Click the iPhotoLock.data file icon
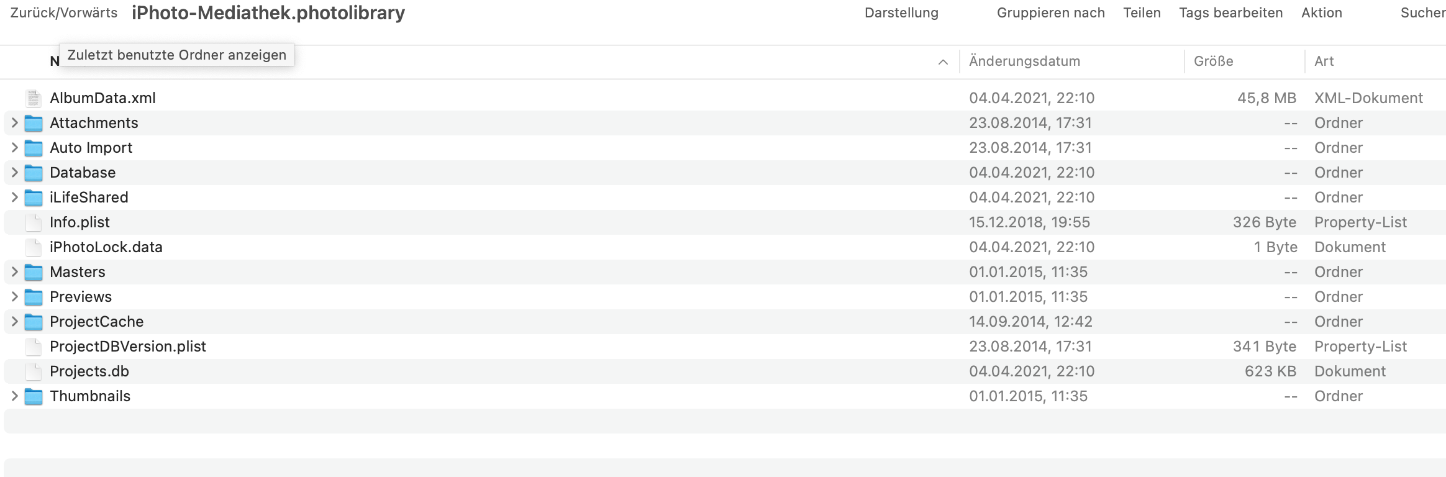Image resolution: width=1446 pixels, height=477 pixels. pos(34,247)
